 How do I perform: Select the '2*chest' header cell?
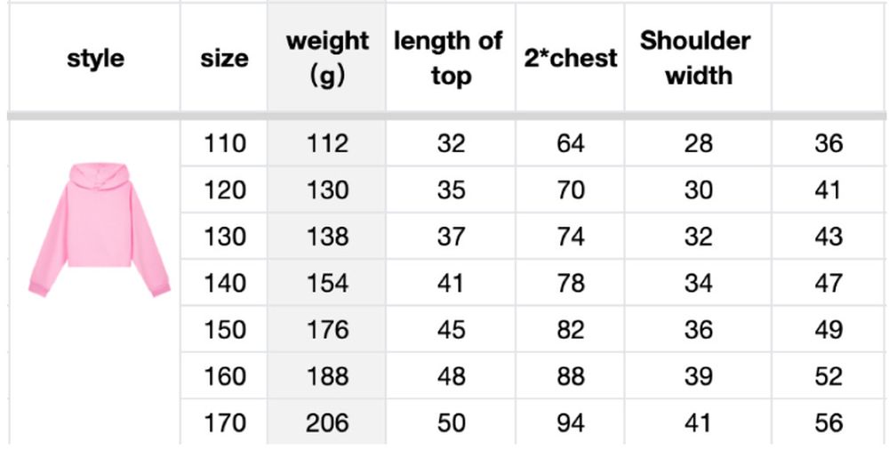point(570,58)
